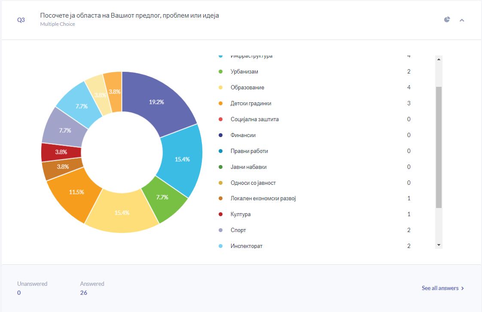
Task: Click the red 3.8% chart segment
Action: pyautogui.click(x=61, y=152)
